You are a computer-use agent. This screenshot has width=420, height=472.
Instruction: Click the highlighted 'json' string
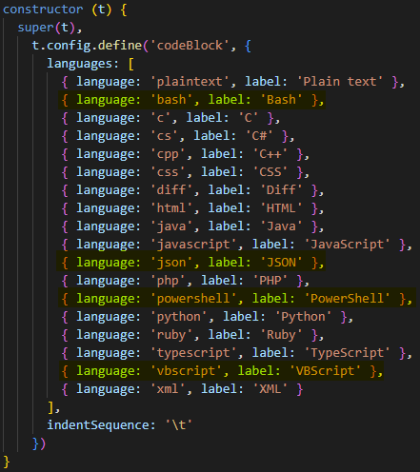[x=171, y=263]
